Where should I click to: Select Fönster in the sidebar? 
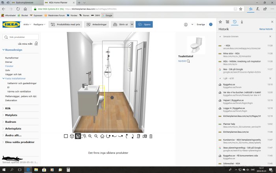point(9,66)
